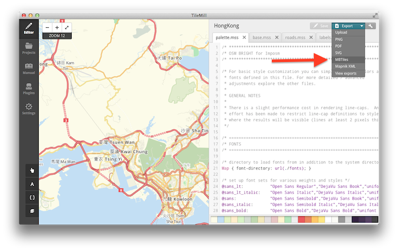Toggle macOS fullscreen window arrows

click(375, 15)
